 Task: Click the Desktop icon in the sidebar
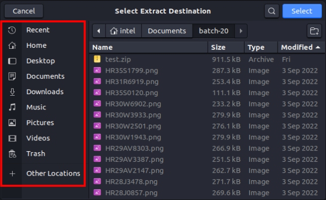pyautogui.click(x=12, y=61)
